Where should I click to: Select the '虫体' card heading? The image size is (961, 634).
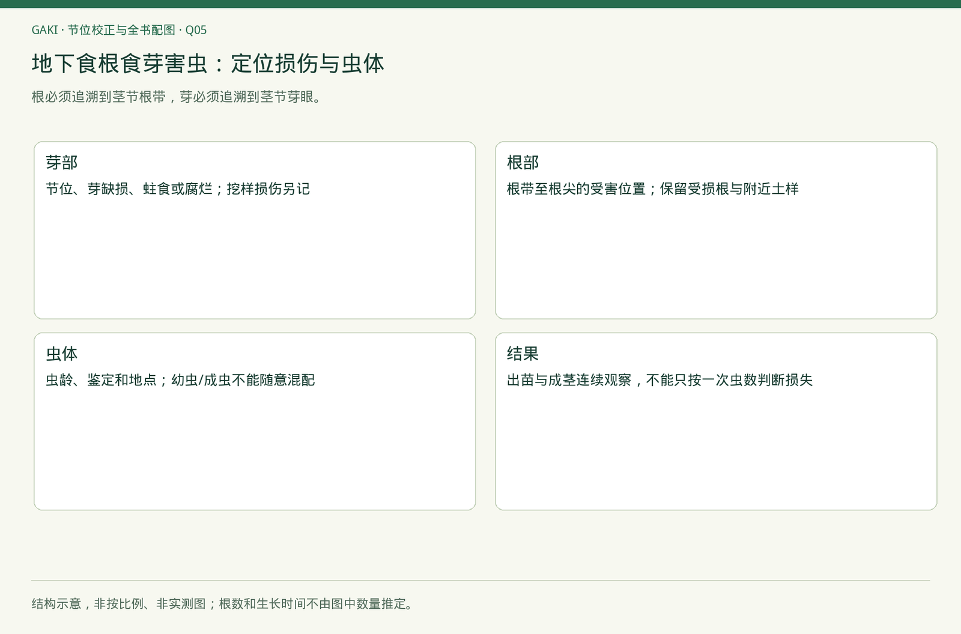62,354
